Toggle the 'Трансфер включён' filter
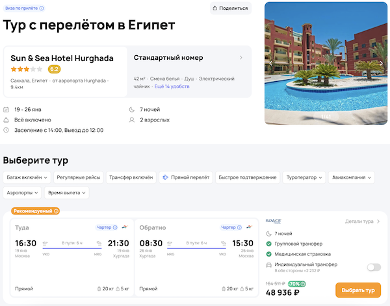Viewport: 390px width, 306px height. pyautogui.click(x=131, y=177)
